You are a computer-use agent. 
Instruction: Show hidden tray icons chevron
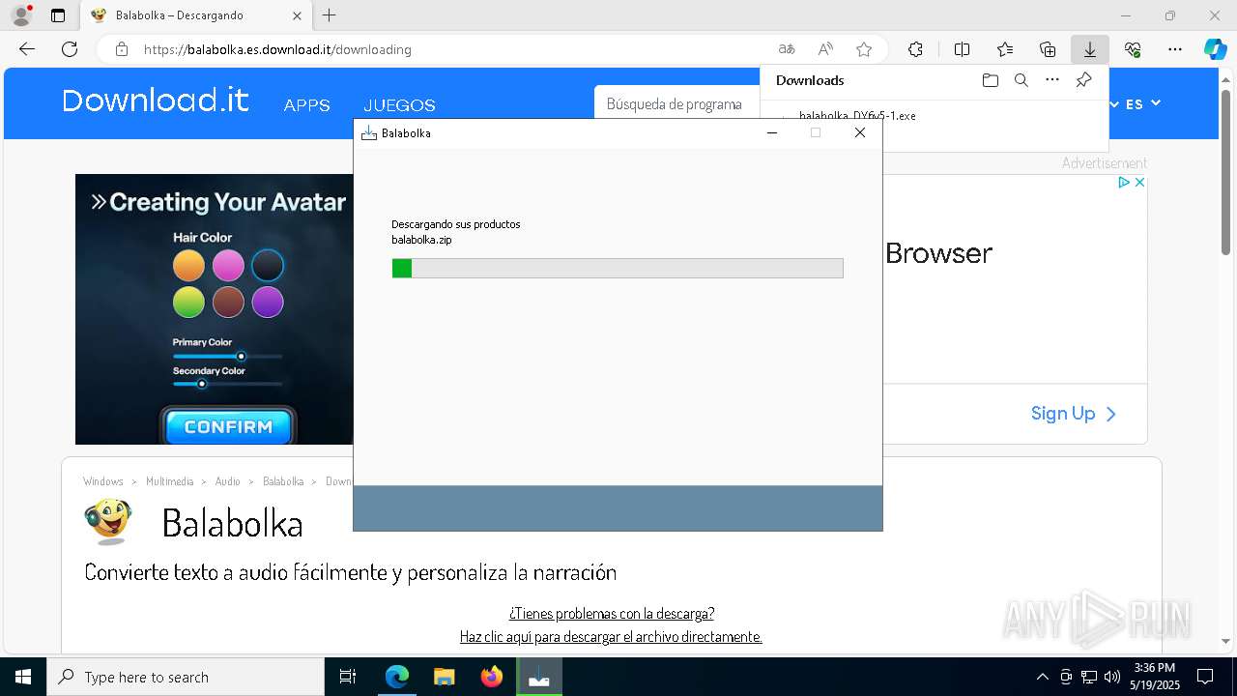pyautogui.click(x=1042, y=677)
